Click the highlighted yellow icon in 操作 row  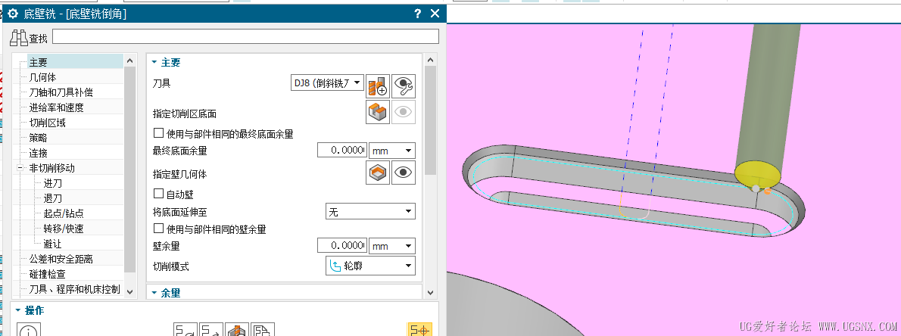[x=419, y=330]
